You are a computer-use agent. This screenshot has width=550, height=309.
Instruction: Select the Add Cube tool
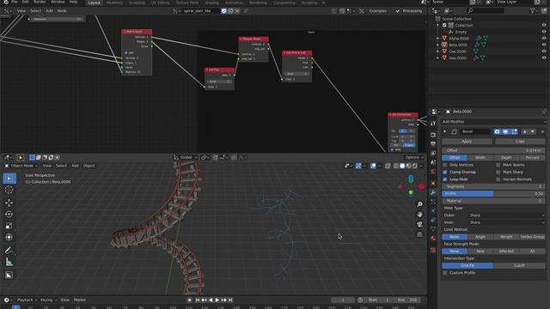pyautogui.click(x=9, y=275)
